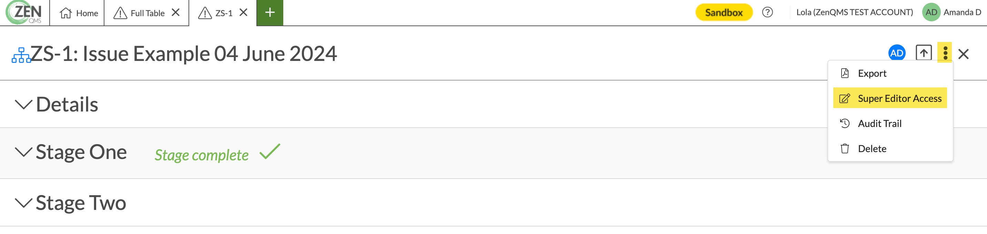Click the yellow Sandbox badge
This screenshot has height=234, width=987.
[723, 13]
